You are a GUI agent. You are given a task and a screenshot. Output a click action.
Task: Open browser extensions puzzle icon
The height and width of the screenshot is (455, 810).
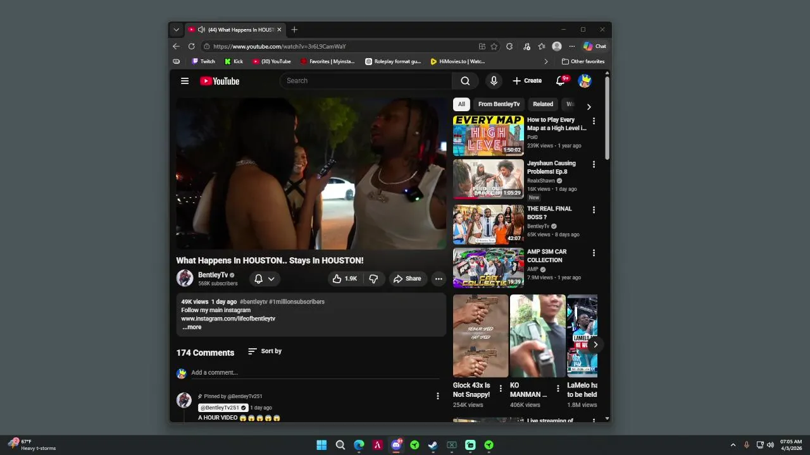(509, 46)
